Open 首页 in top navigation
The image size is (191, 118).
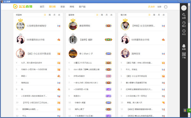pyautogui.click(x=42, y=7)
